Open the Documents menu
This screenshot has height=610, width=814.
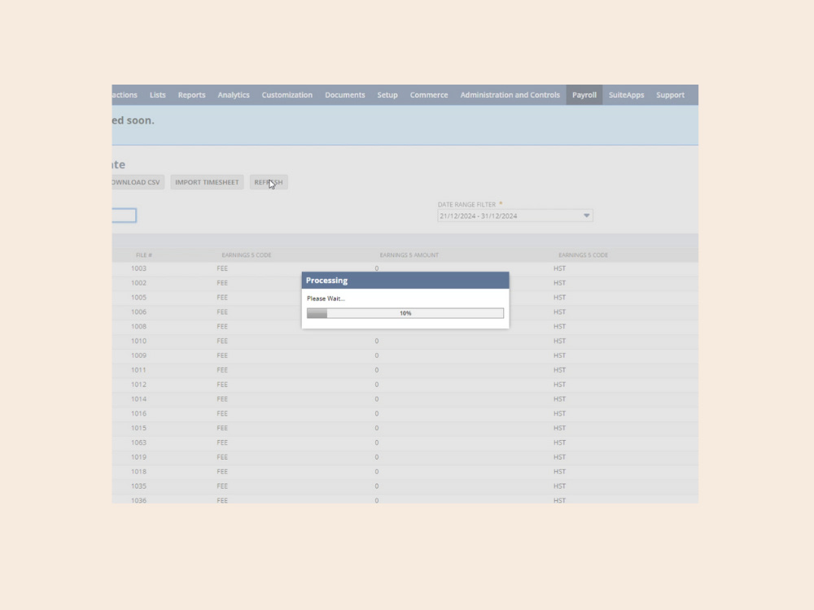(x=344, y=95)
